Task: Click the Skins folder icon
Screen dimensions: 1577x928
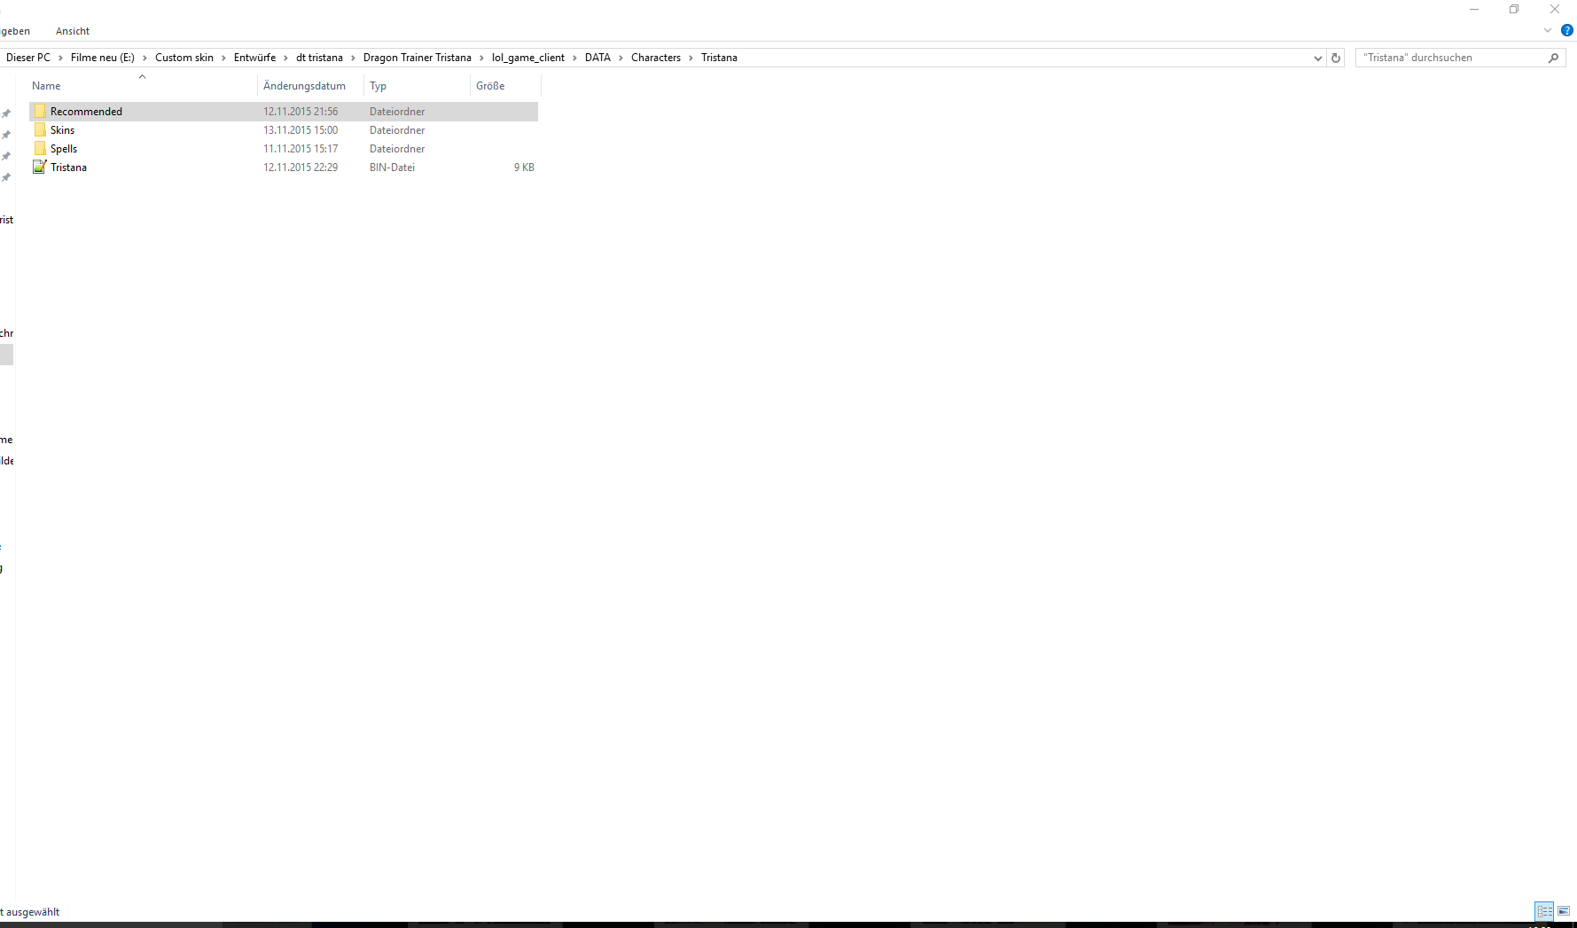Action: click(x=40, y=130)
